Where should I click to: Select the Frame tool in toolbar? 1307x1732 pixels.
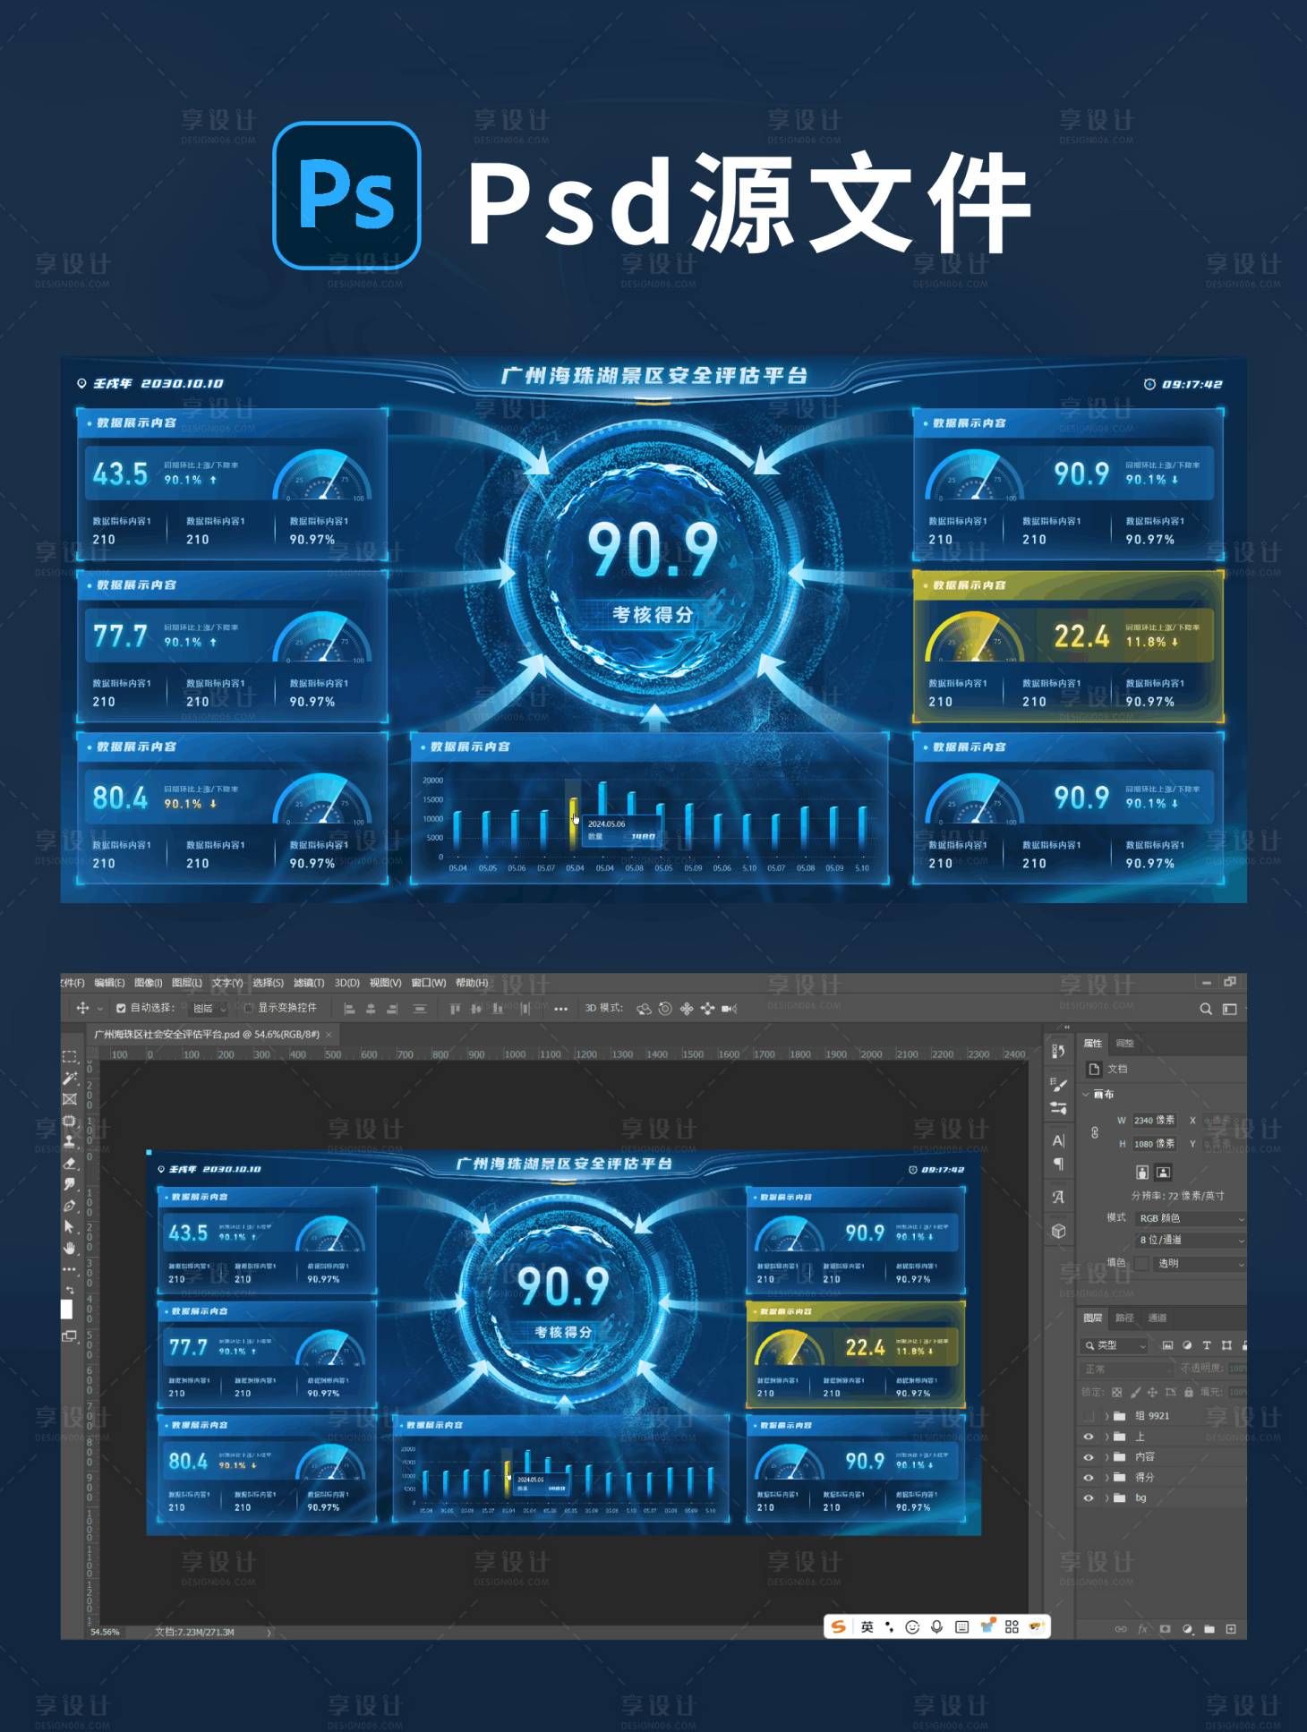pyautogui.click(x=70, y=1099)
